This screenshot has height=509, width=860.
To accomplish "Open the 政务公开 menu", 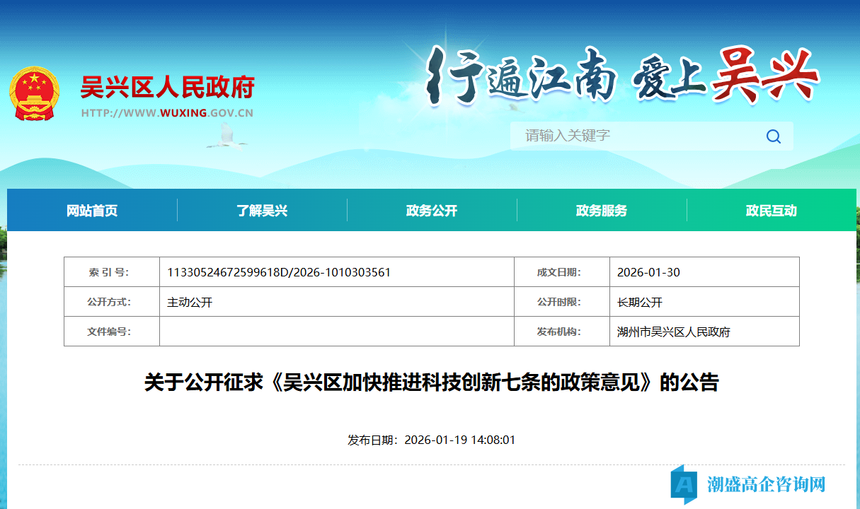I will coord(432,210).
